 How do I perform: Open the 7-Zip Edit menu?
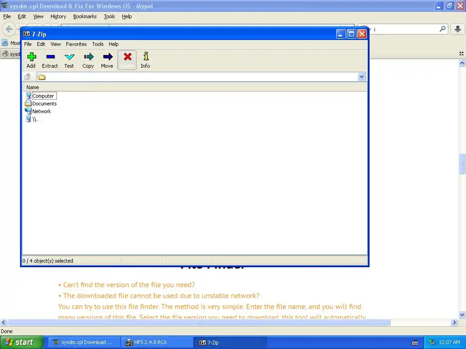click(x=41, y=44)
